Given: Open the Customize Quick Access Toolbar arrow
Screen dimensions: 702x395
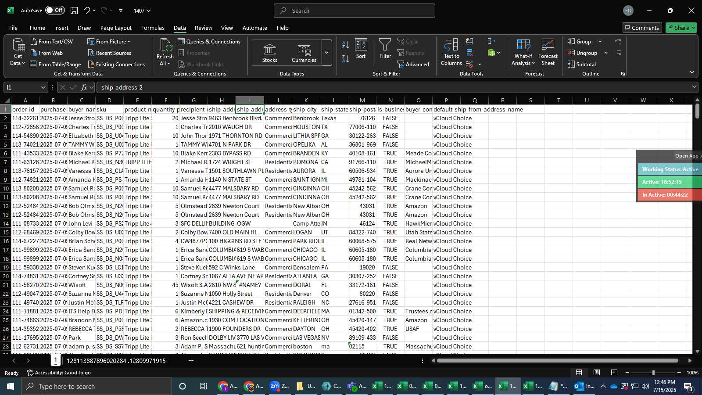Looking at the screenshot, I should point(121,11).
